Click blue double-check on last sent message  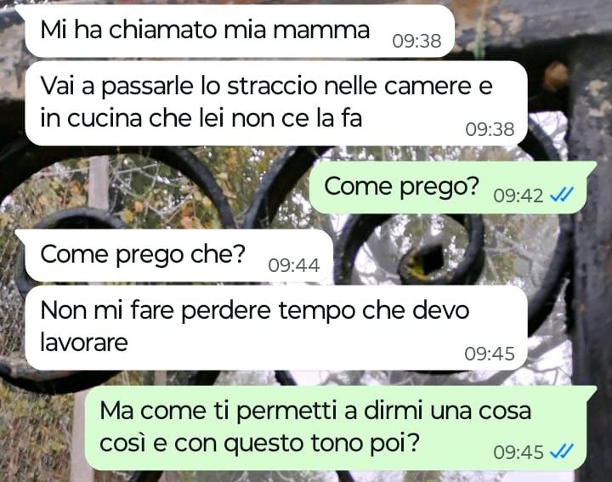point(562,452)
